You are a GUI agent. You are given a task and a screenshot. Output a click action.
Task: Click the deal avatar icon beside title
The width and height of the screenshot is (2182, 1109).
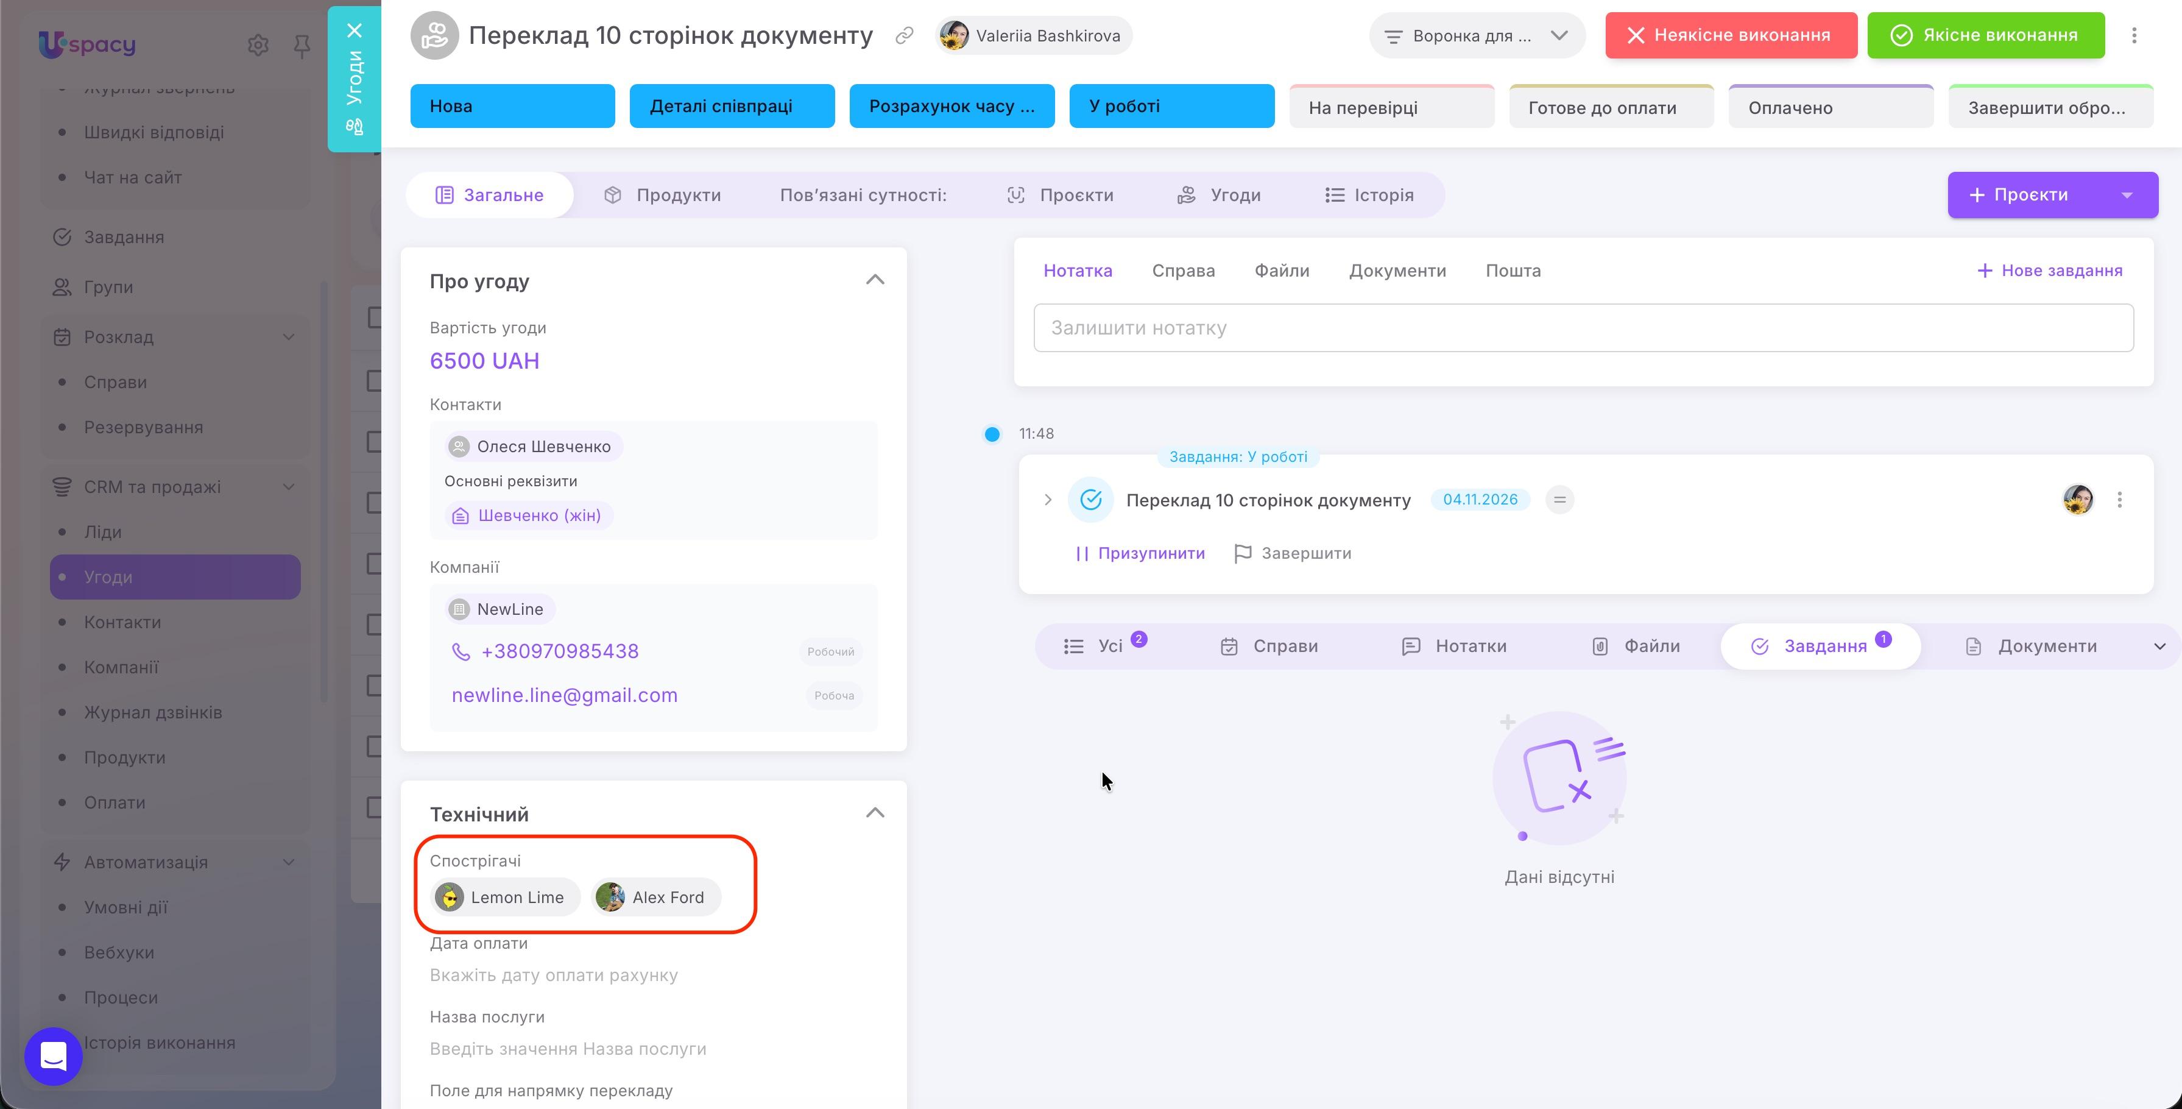pos(434,35)
